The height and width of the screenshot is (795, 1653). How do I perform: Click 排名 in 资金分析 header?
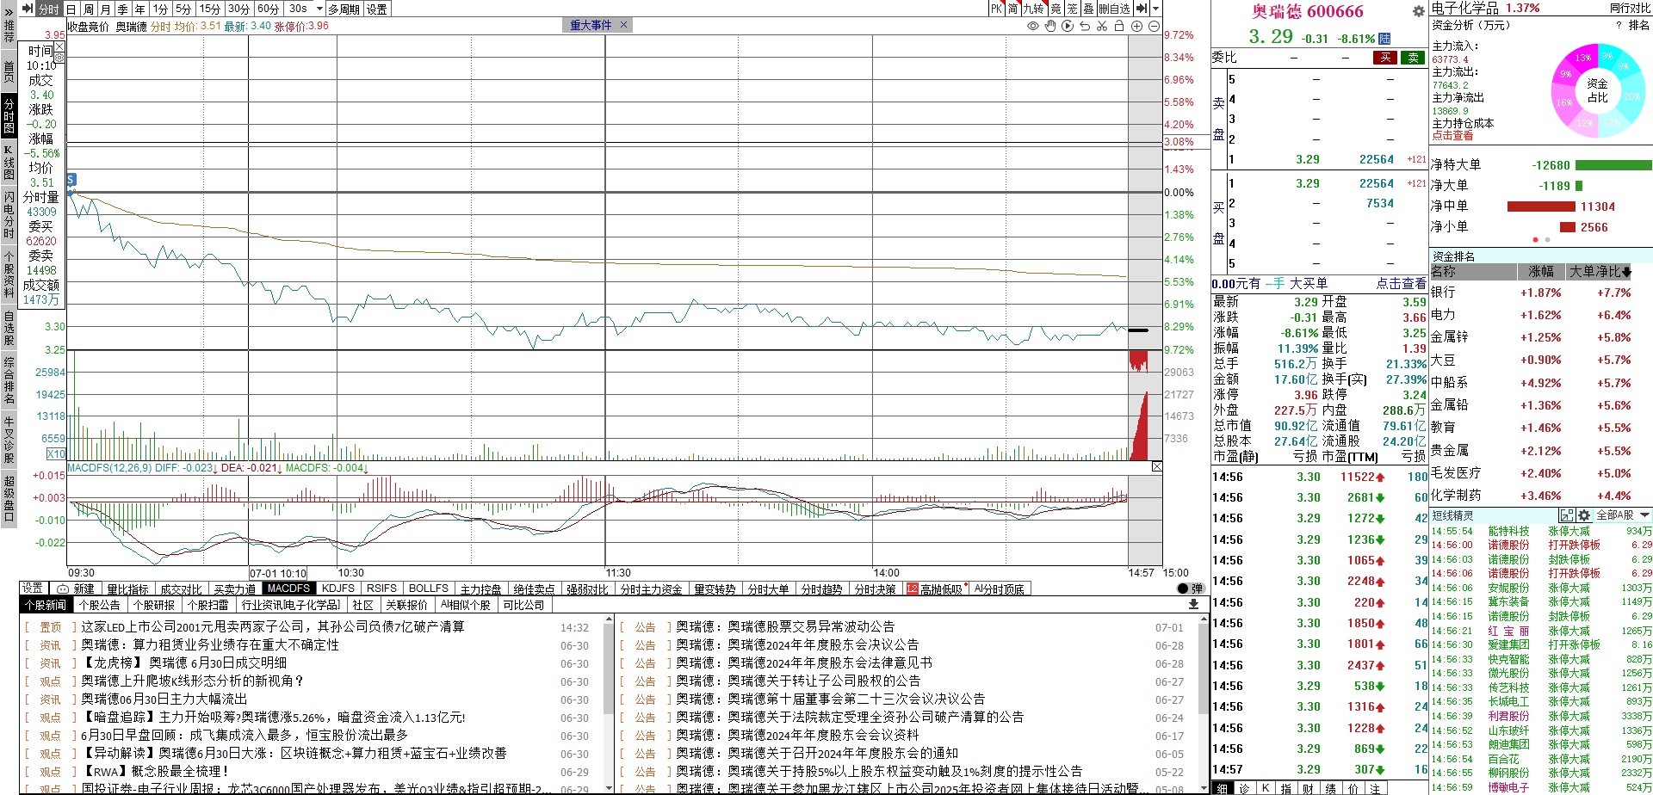[x=1639, y=25]
